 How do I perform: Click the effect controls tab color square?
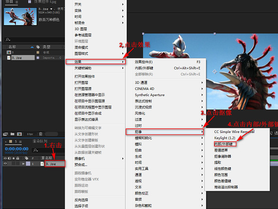click(x=30, y=2)
